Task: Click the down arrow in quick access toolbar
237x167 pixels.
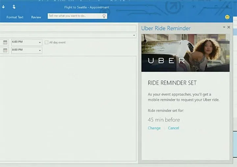Action: coord(3,7)
